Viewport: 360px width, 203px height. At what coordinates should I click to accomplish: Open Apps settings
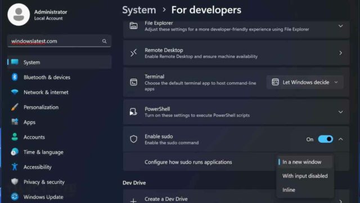point(60,122)
